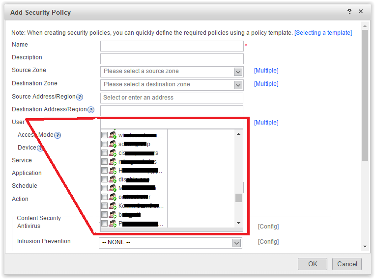Click the user list scrollbar down arrow
This screenshot has width=375, height=279.
point(238,223)
